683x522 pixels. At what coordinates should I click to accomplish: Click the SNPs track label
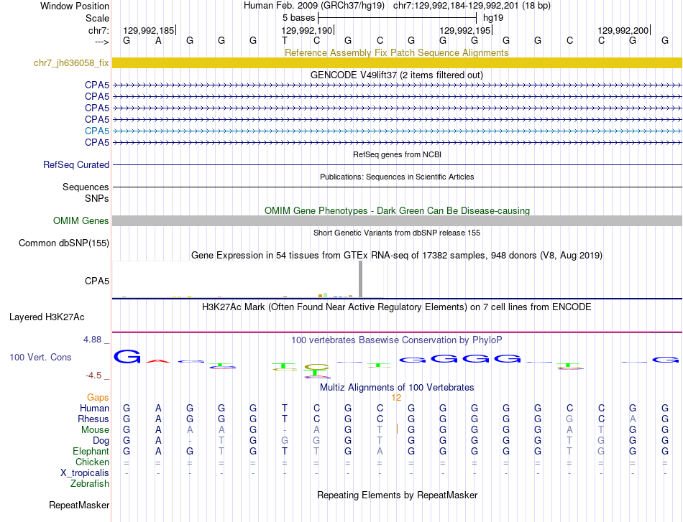coord(97,198)
